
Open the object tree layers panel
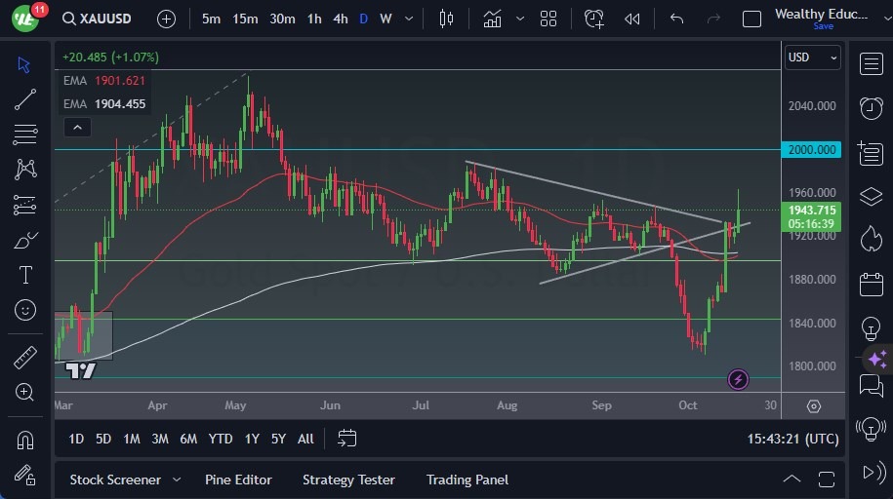click(871, 196)
